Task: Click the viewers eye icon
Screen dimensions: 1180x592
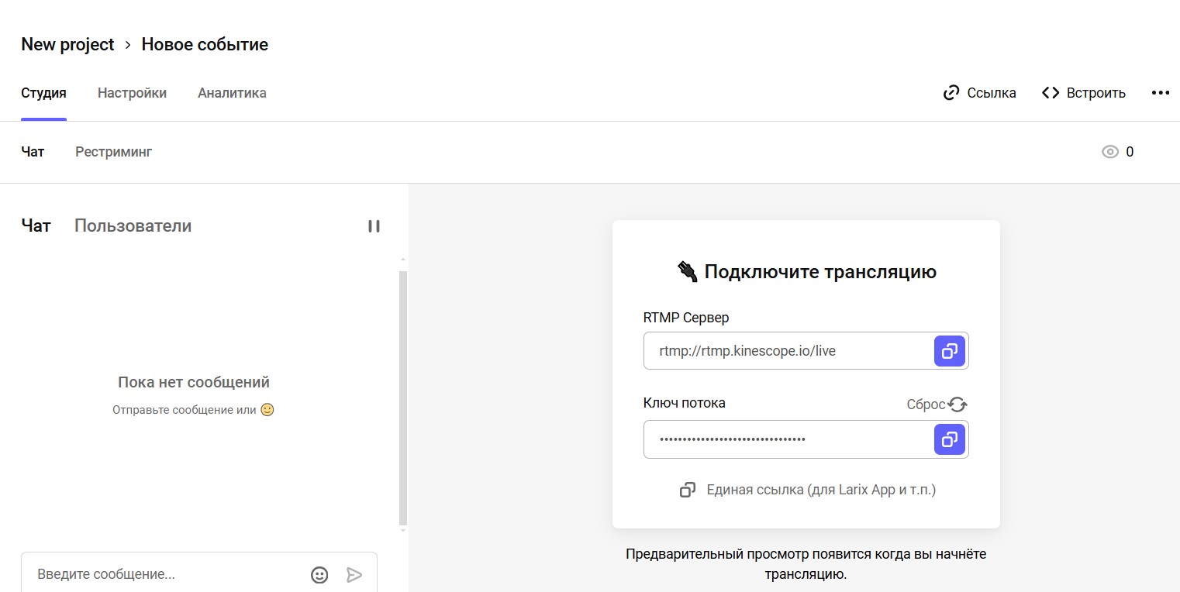Action: (x=1110, y=152)
